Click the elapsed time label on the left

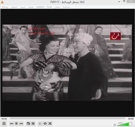[x=4, y=119]
